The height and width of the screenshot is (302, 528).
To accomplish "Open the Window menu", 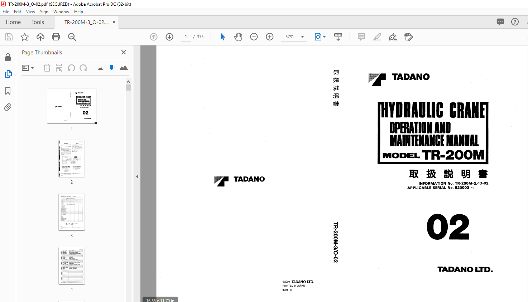I will pos(61,12).
